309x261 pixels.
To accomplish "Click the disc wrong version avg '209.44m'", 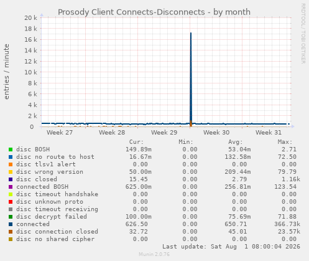I will click(238, 172).
